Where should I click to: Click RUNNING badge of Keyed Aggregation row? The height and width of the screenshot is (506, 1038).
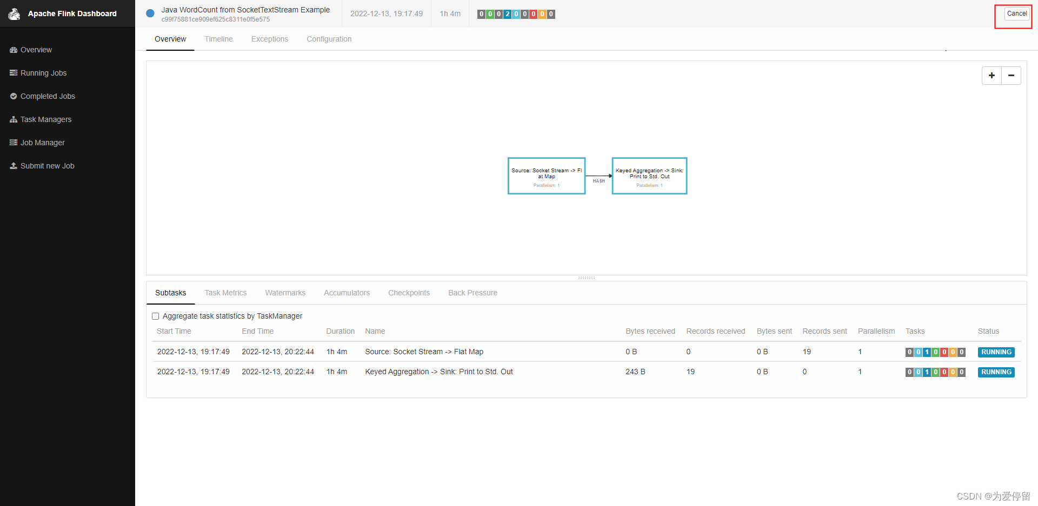(x=996, y=372)
